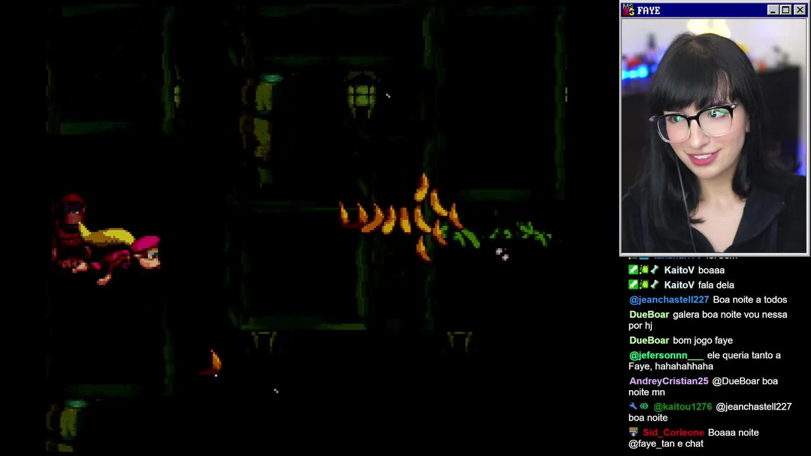Select DueBoar on 'galera boa noite' message

click(x=649, y=315)
